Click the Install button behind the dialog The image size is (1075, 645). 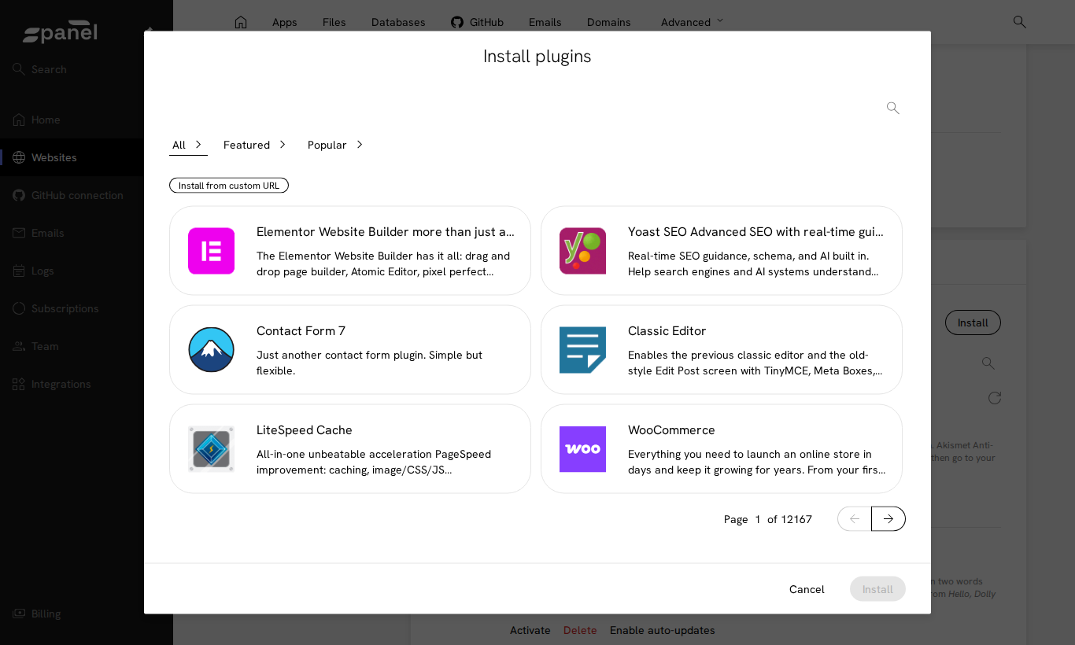pos(973,322)
